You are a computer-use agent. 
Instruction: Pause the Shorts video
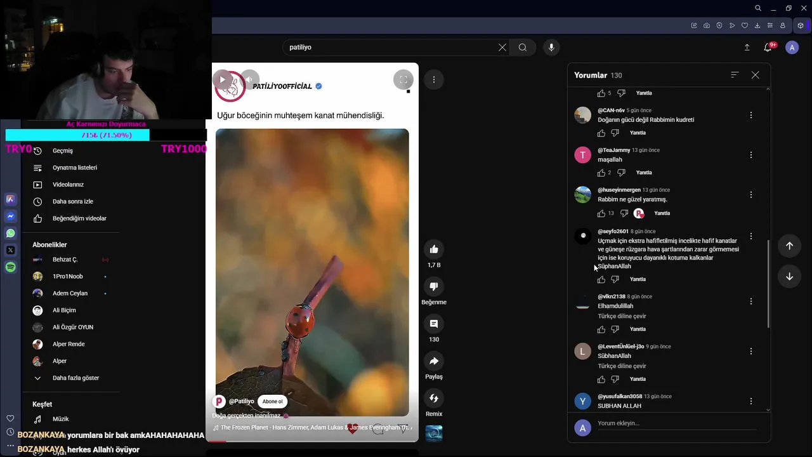tap(222, 79)
